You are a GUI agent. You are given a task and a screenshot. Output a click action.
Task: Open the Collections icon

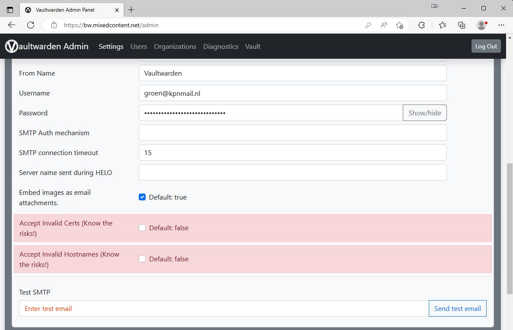pos(461,25)
